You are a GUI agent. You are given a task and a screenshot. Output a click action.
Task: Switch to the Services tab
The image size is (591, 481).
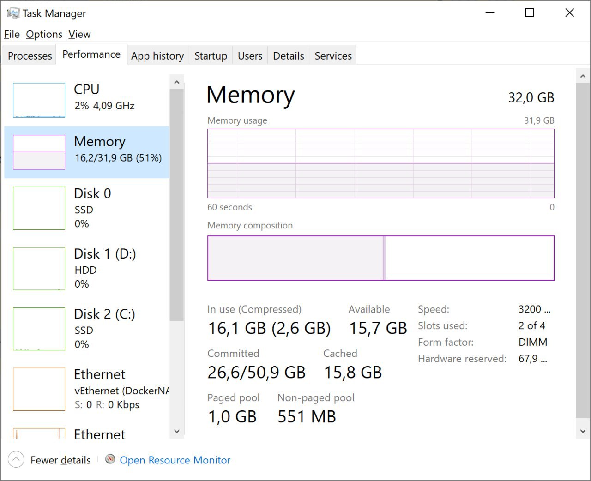click(x=333, y=55)
